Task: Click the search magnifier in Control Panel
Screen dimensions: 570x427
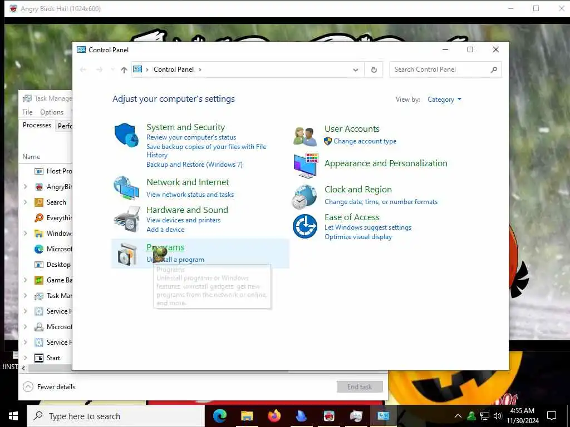Action: [x=494, y=69]
